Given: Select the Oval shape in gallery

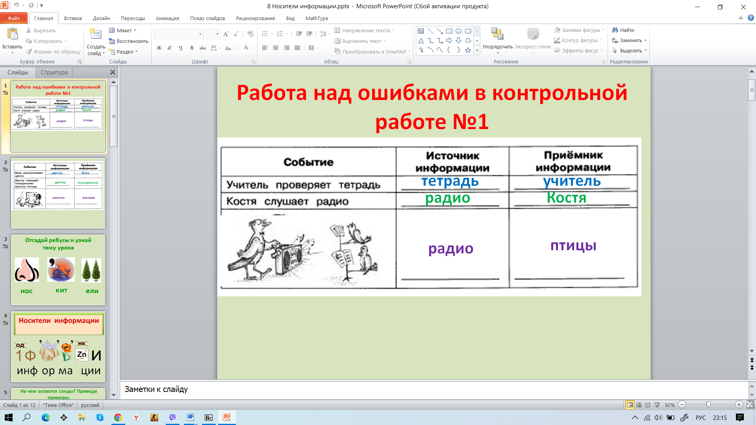Looking at the screenshot, I should pos(458,31).
